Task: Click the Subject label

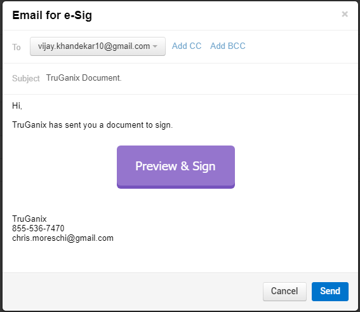Action: [x=26, y=78]
